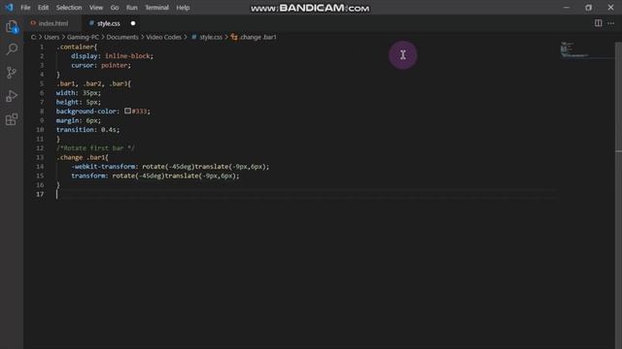The height and width of the screenshot is (349, 622).
Task: Click line number 17 in gutter
Action: tap(40, 194)
